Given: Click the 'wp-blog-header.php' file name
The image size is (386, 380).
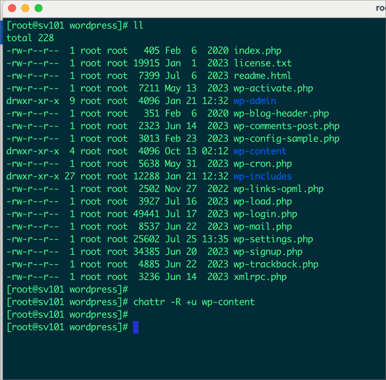Looking at the screenshot, I should click(281, 113).
